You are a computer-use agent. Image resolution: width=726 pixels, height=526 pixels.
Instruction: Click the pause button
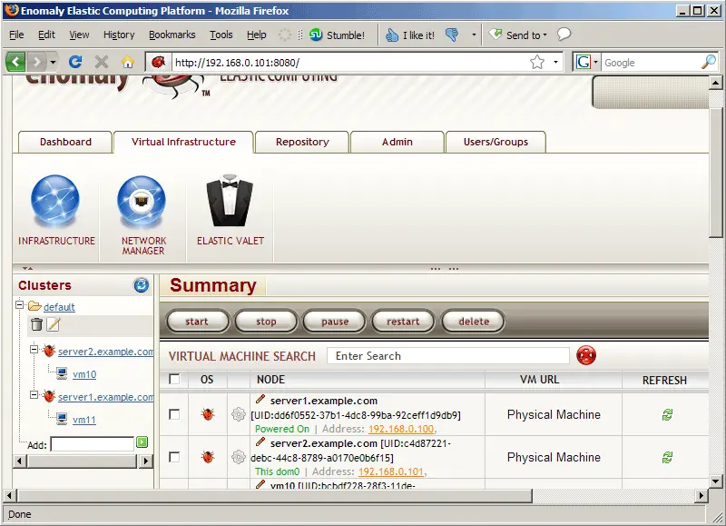(x=334, y=322)
